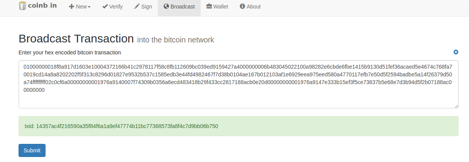Click the textarea resize handle corner
The width and height of the screenshot is (469, 162).
tap(456, 106)
